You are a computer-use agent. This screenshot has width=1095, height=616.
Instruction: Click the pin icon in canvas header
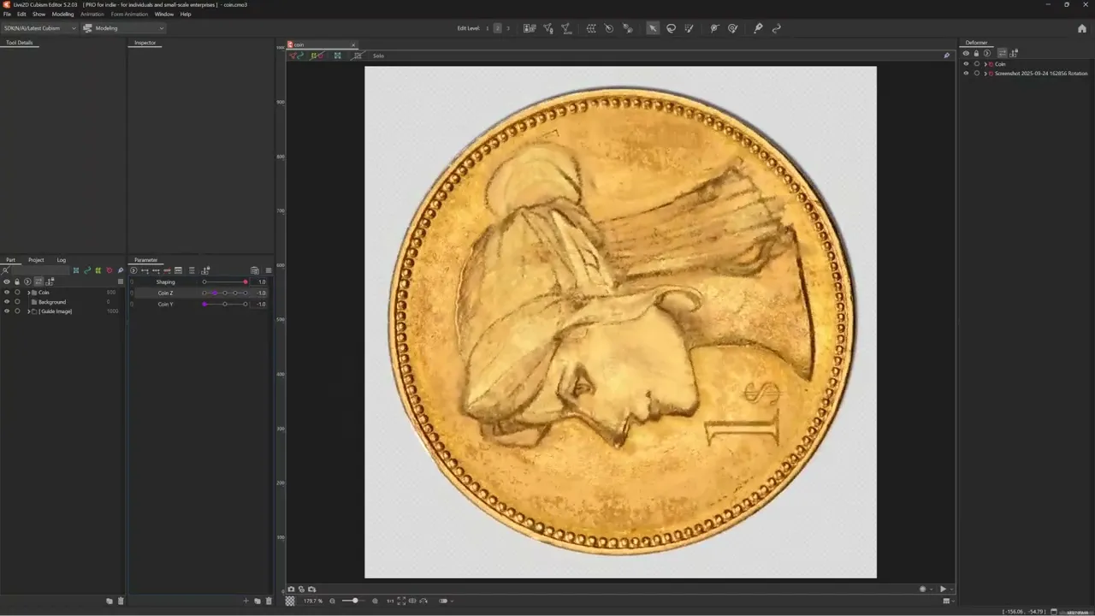click(x=946, y=56)
